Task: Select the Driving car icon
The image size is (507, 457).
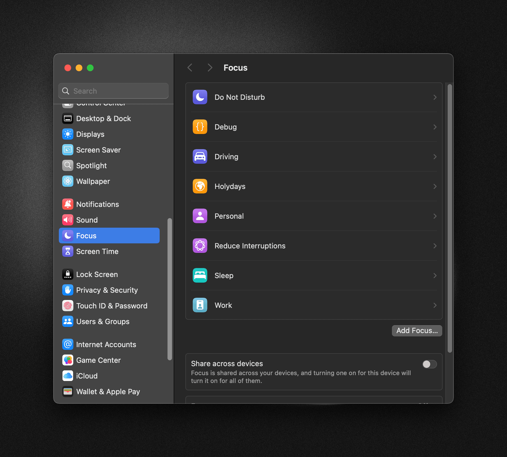Action: click(200, 156)
